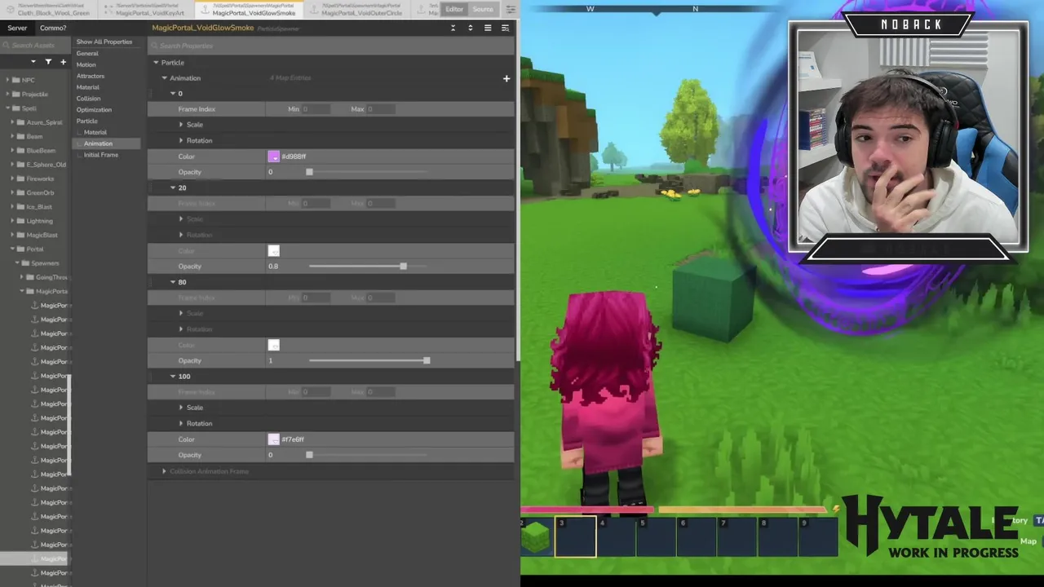Expand the E_Sphere_Old folder
Screen dimensions: 1044x587
[x=12, y=165]
